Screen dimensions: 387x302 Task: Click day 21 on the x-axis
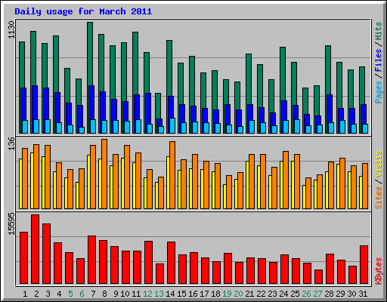pyautogui.click(x=249, y=294)
